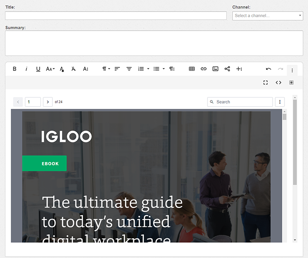Click the clear formatting icon
The width and height of the screenshot is (308, 258).
click(x=74, y=69)
